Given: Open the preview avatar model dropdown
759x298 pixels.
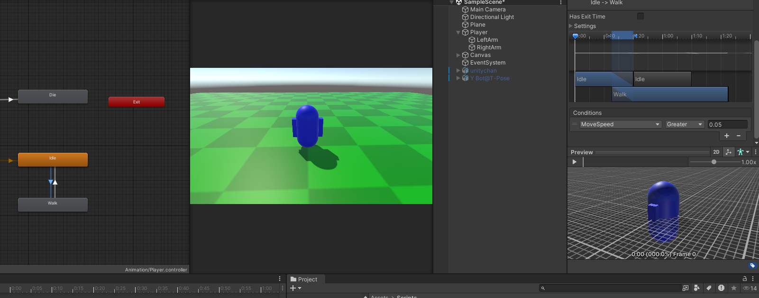Looking at the screenshot, I should point(743,152).
